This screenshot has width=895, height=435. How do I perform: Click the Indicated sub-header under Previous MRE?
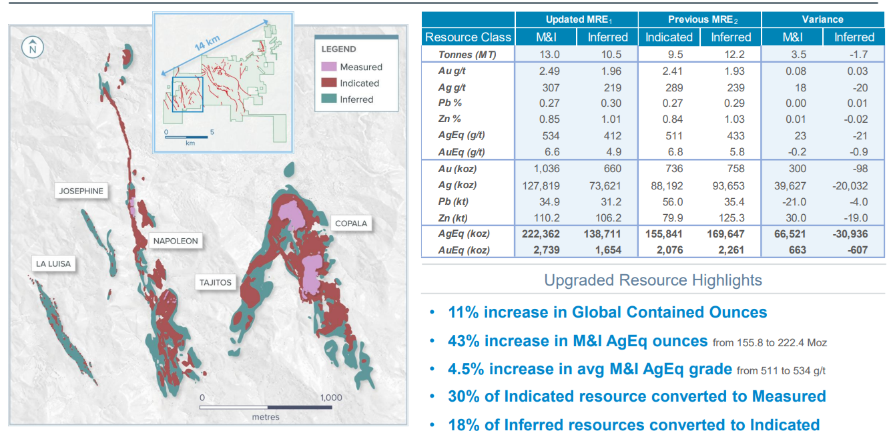click(x=669, y=37)
